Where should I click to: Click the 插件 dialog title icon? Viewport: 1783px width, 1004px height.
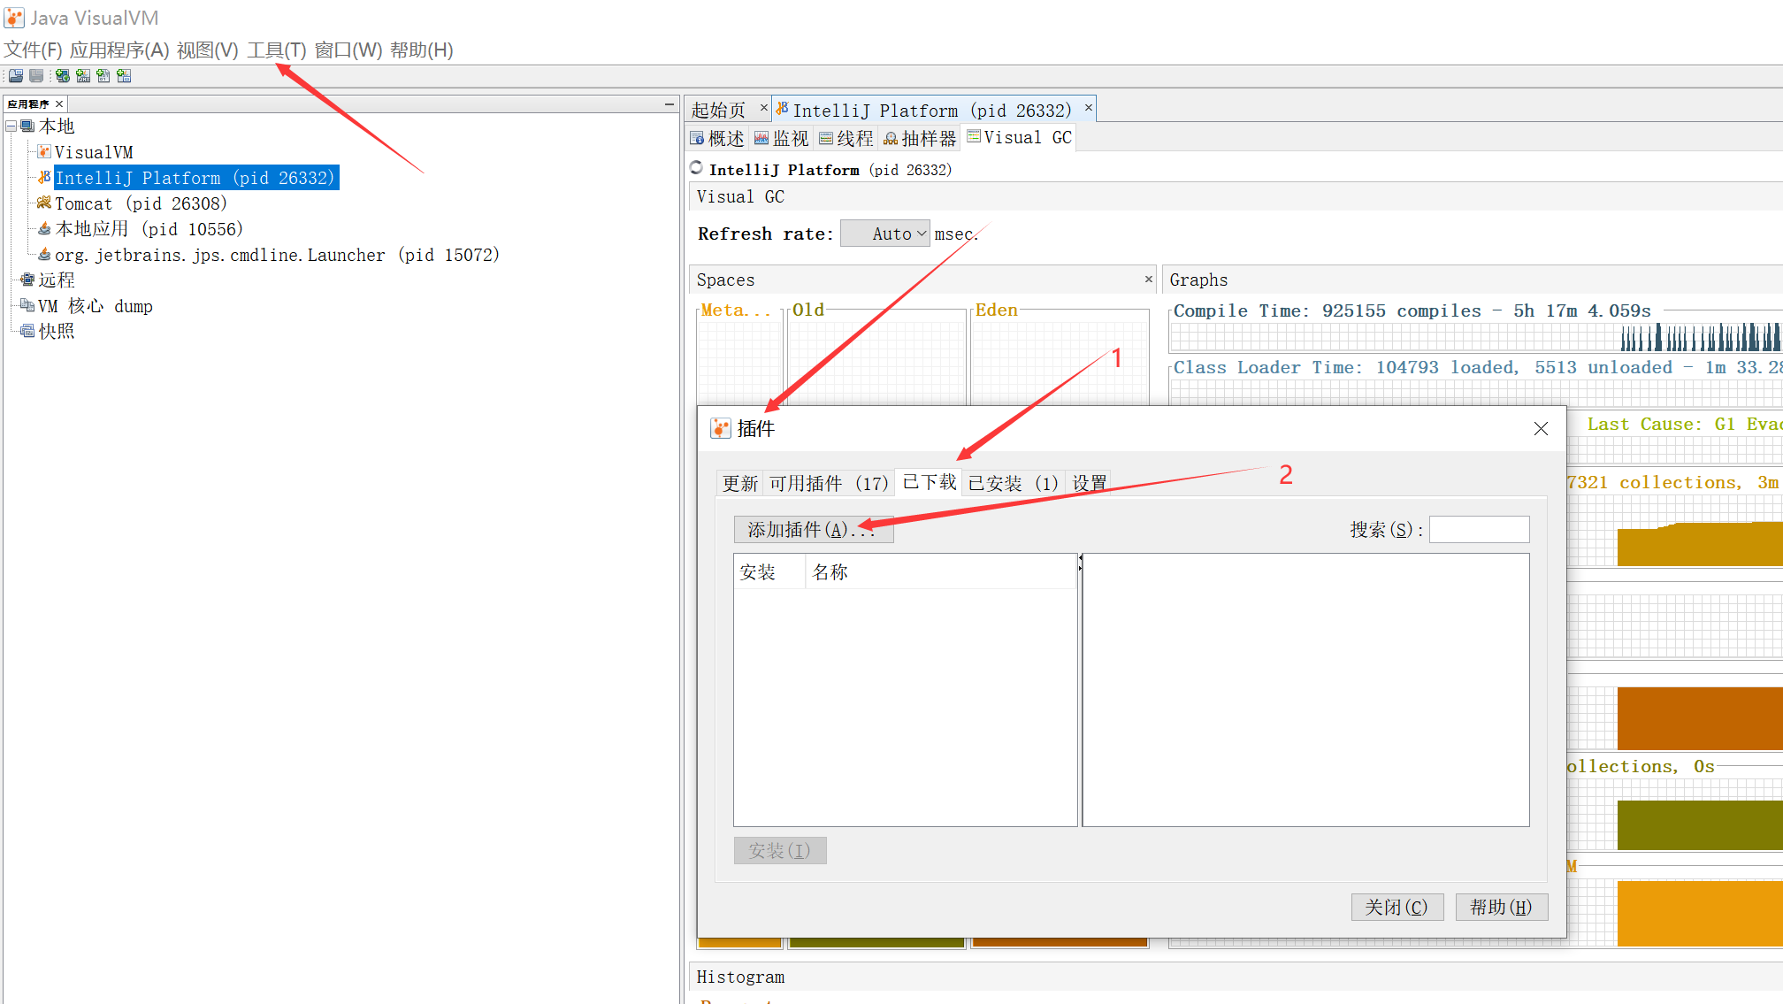coord(722,429)
